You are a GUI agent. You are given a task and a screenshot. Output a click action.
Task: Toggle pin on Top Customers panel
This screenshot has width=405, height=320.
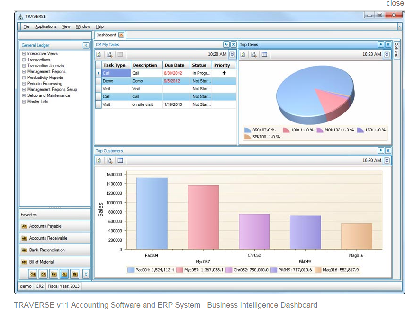tap(381, 150)
